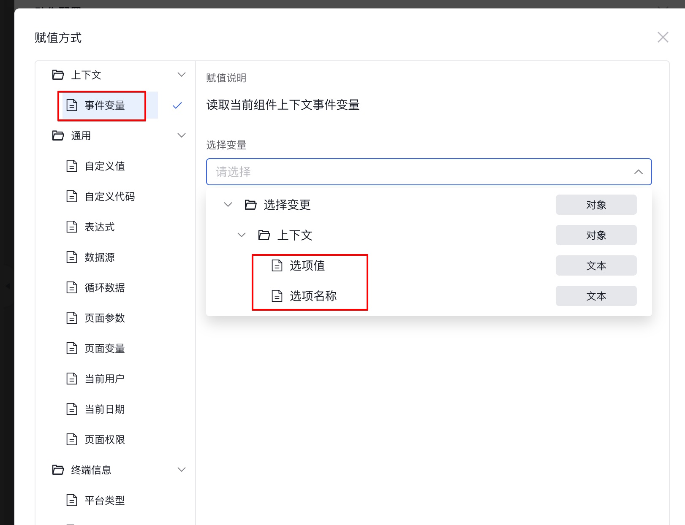Click the document icon beside 选项值
The width and height of the screenshot is (685, 525).
(x=277, y=265)
